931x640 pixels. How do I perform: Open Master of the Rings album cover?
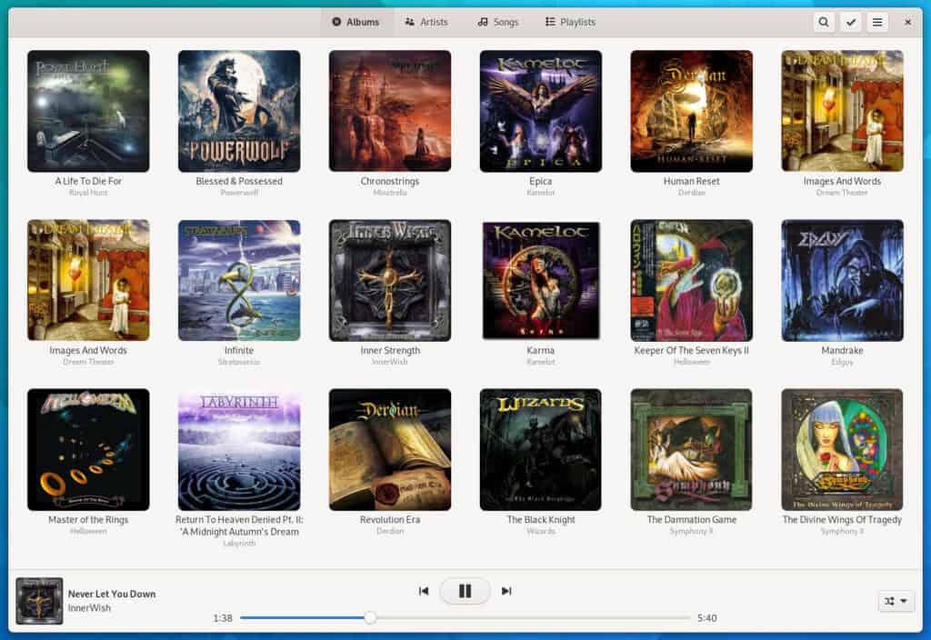(x=88, y=449)
